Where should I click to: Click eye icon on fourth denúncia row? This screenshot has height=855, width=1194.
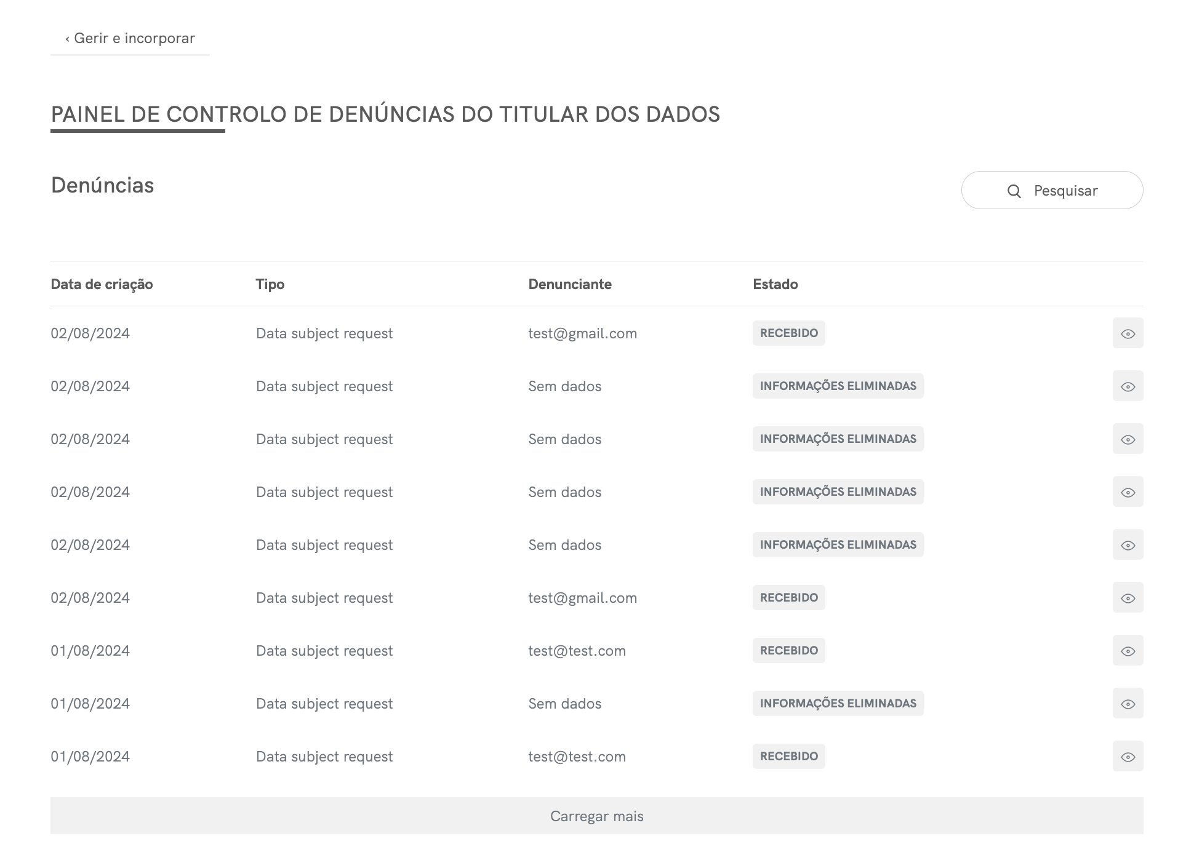(x=1128, y=492)
